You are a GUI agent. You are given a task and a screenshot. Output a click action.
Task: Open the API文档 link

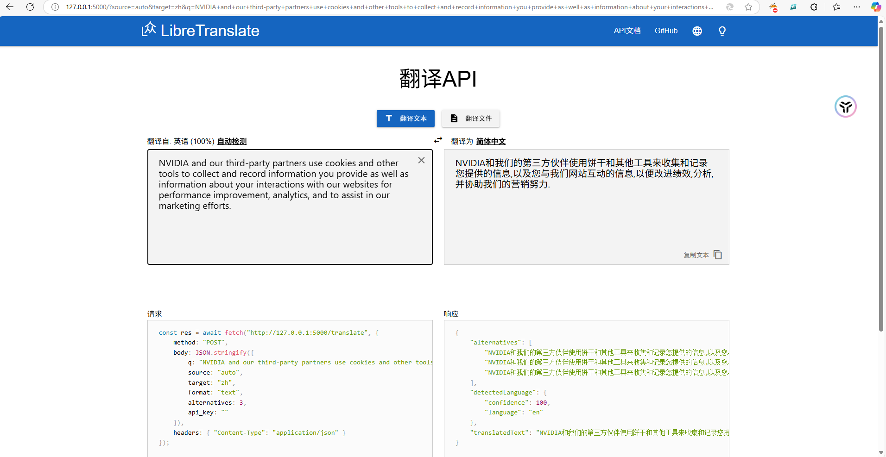627,31
